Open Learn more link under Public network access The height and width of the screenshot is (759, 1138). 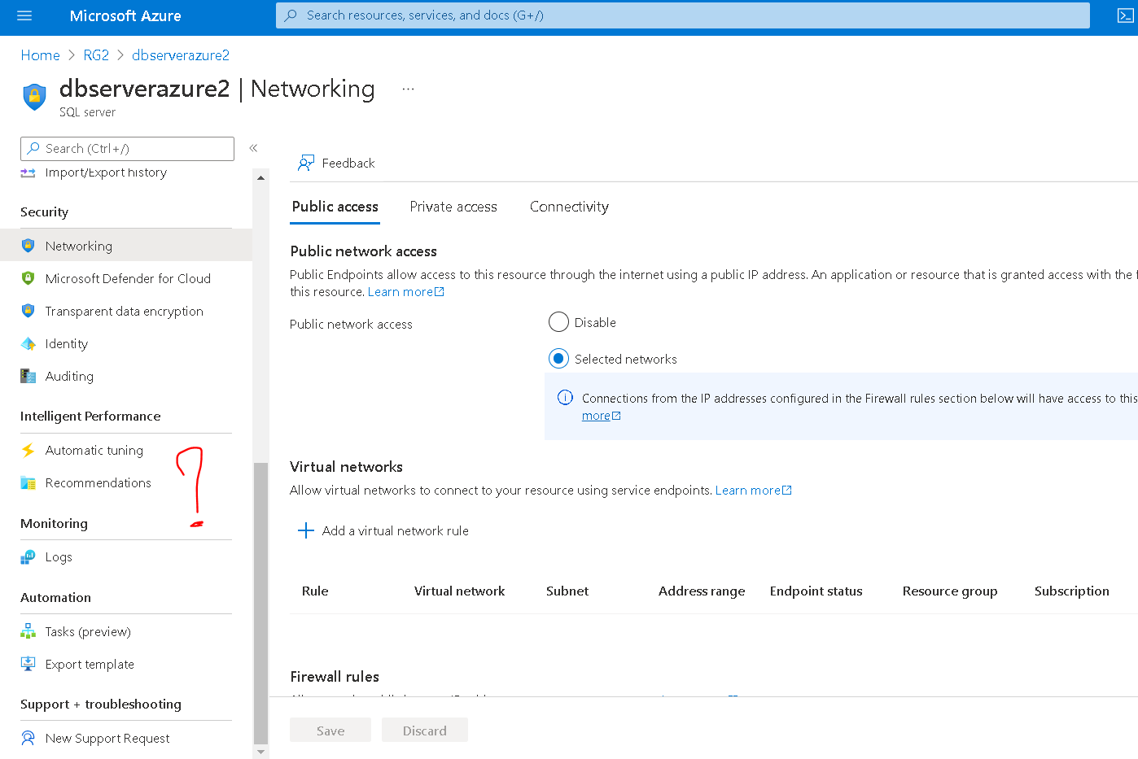(405, 292)
